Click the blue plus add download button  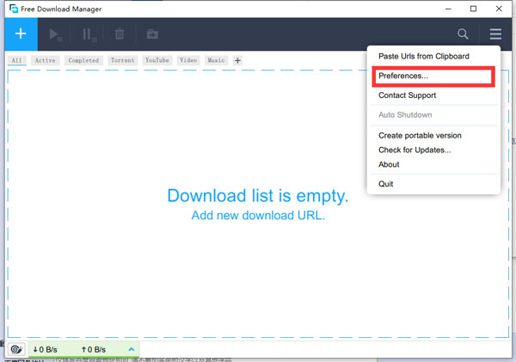coord(21,34)
